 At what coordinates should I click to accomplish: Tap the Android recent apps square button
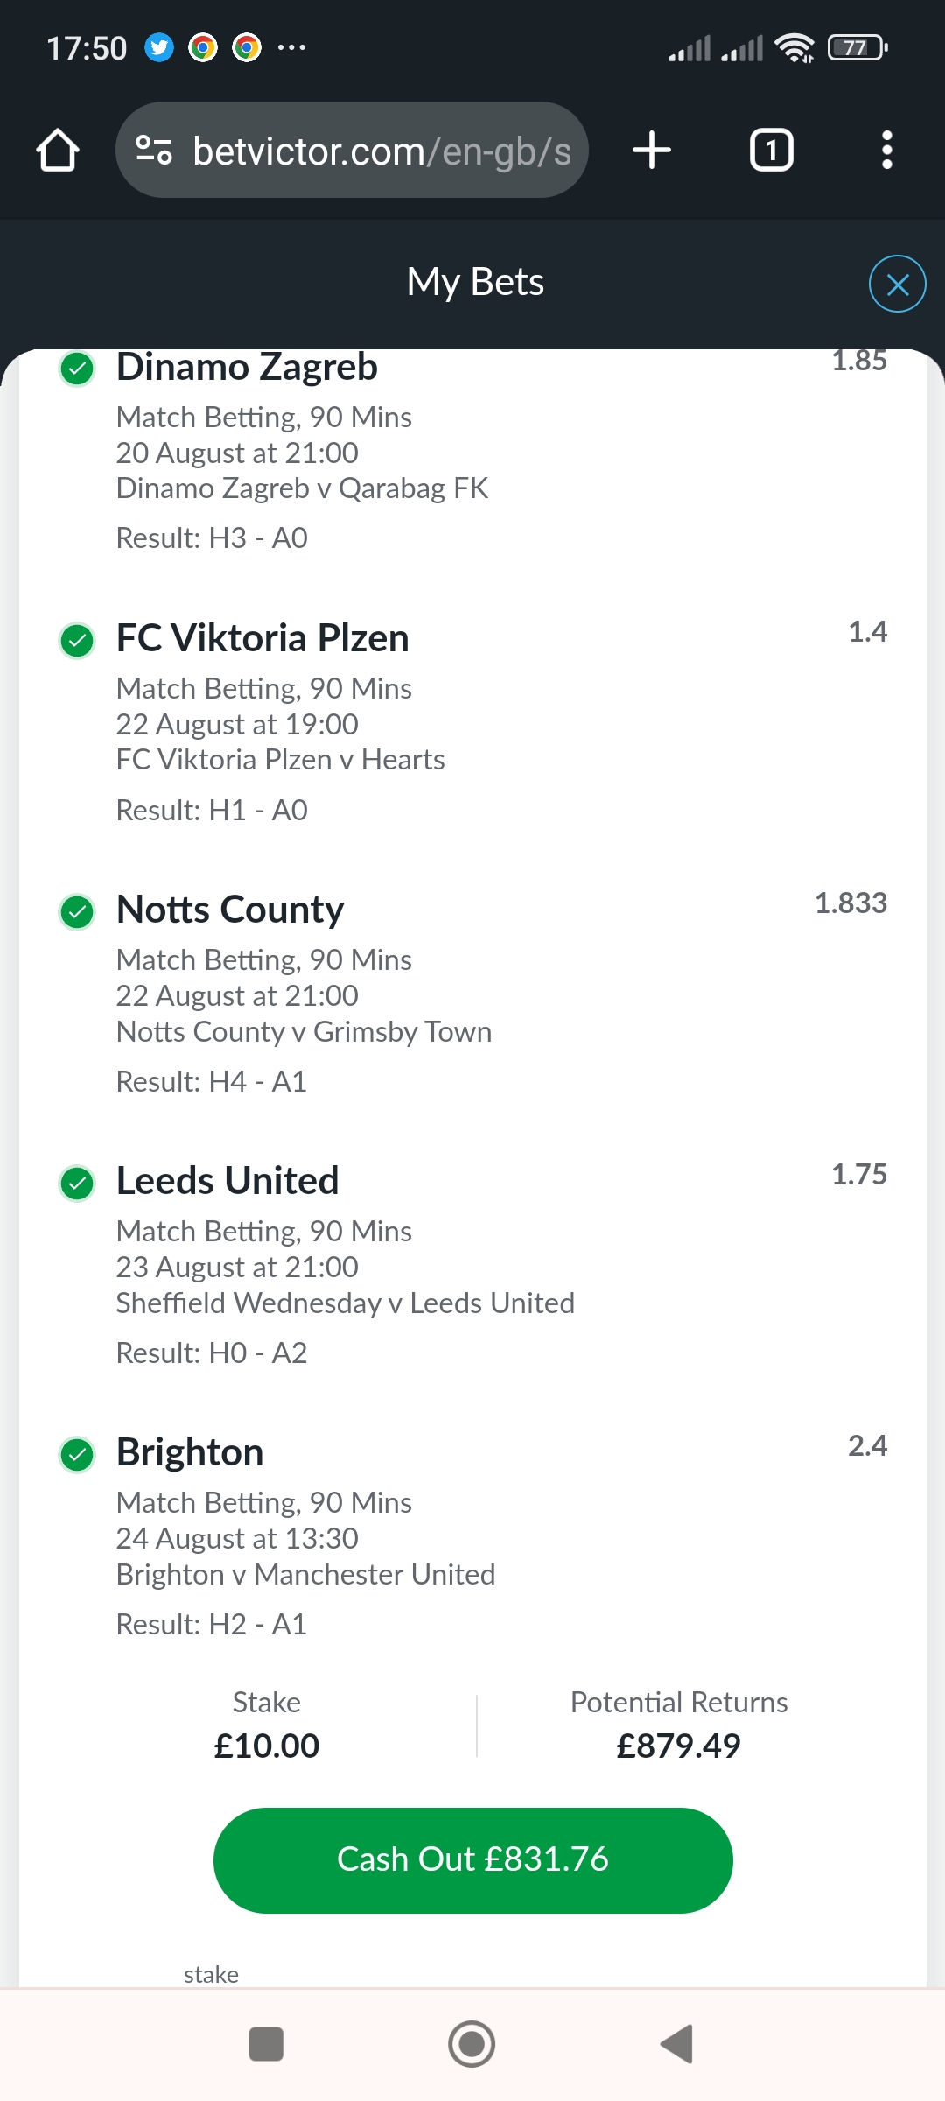pos(266,2044)
